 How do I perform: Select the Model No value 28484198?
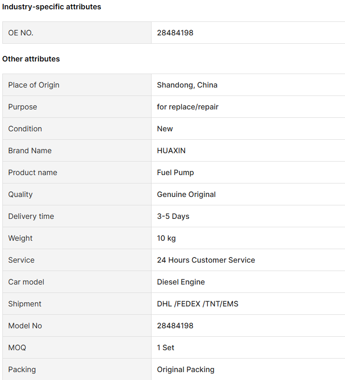pos(175,326)
